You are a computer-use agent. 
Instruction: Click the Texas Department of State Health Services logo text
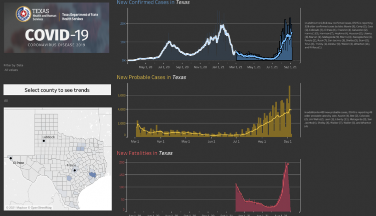[x=80, y=17]
